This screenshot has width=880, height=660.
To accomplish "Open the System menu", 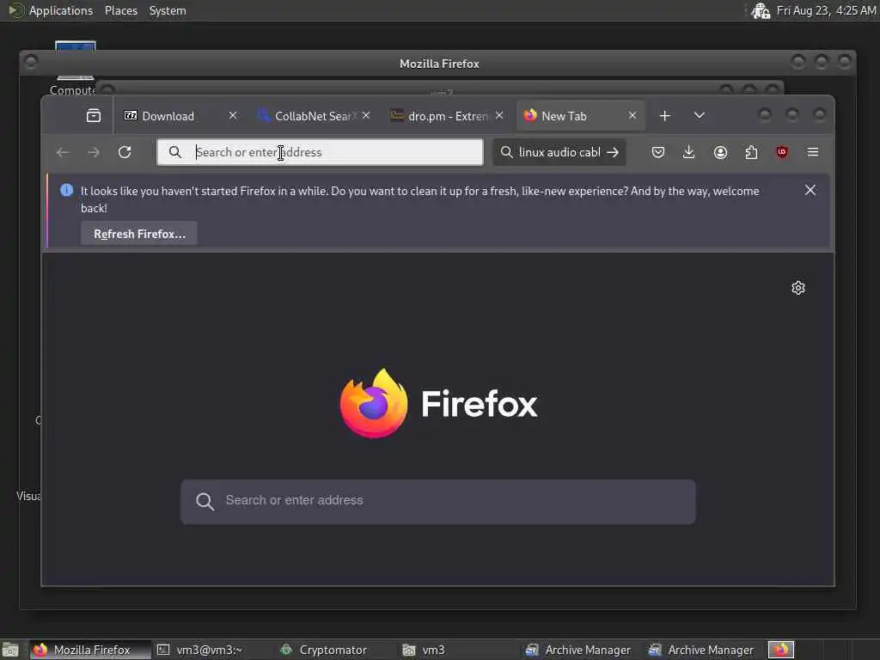I will pyautogui.click(x=168, y=10).
